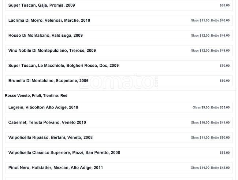Click Super Tuscan, Le Macchiole, Bolgheri Rosso
This screenshot has width=238, height=180.
point(63,66)
